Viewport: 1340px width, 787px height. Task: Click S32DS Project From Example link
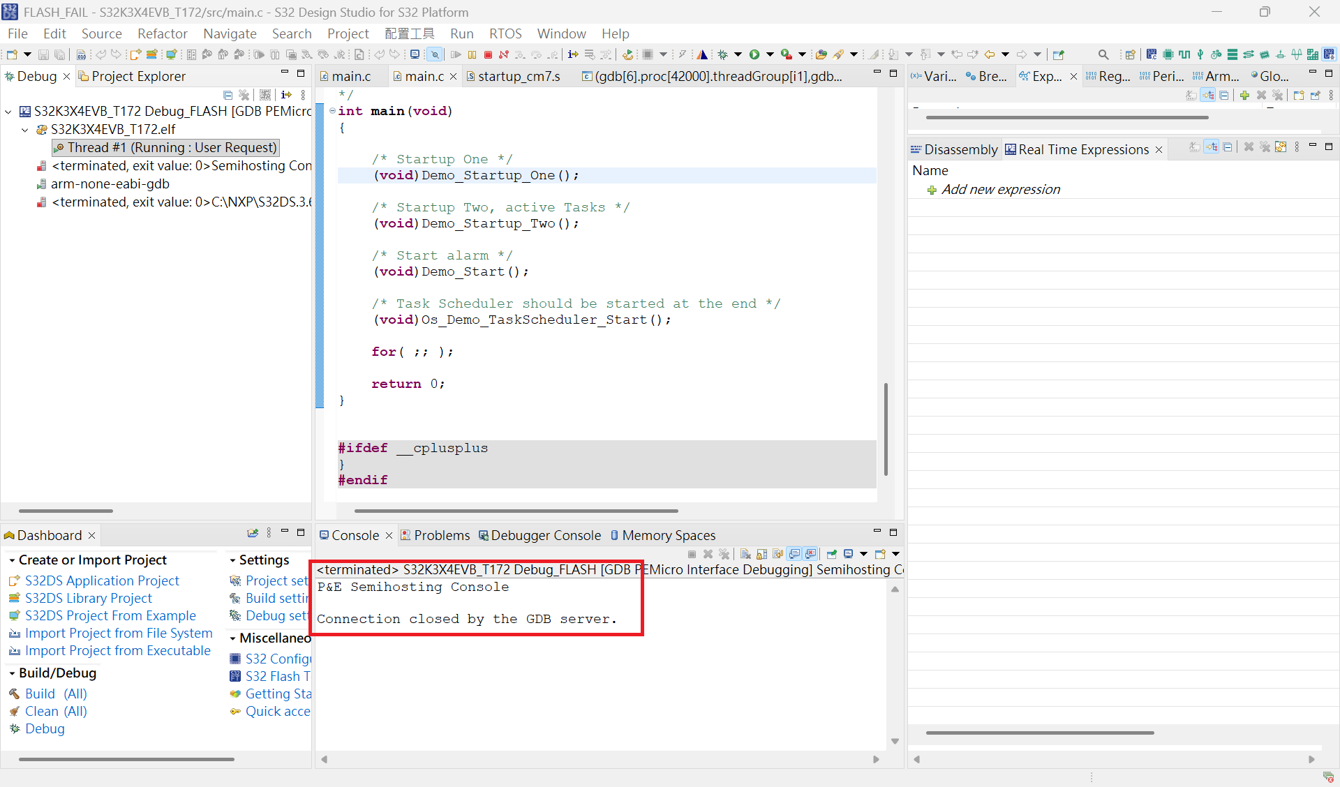[110, 615]
